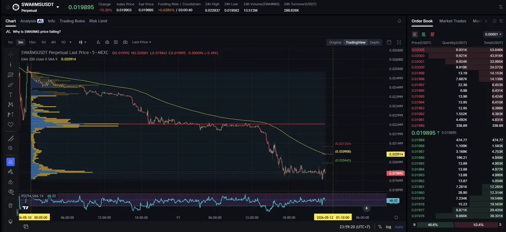Screen dimensions: 506x232
Task: Select the trend line drawing tool
Action: pyautogui.click(x=10, y=65)
